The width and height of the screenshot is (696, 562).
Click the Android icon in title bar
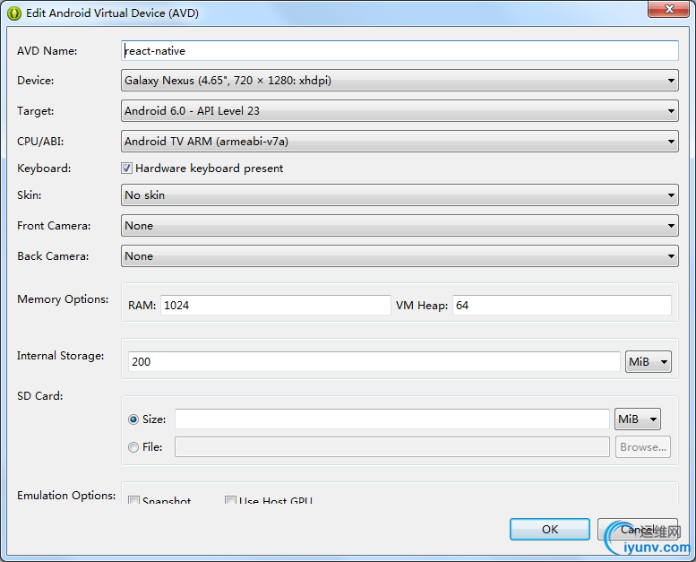14,13
